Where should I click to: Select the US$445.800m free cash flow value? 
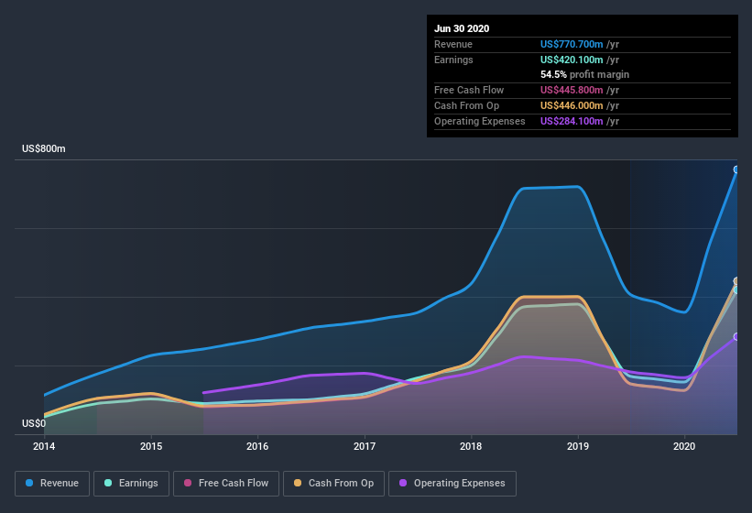tap(573, 90)
